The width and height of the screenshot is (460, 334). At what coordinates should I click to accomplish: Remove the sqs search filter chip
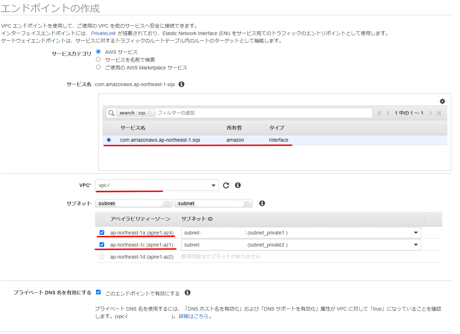click(150, 113)
